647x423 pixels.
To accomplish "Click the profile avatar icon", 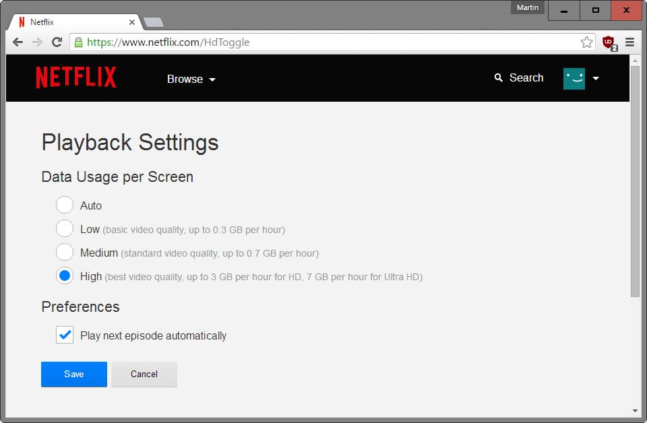I will 574,78.
